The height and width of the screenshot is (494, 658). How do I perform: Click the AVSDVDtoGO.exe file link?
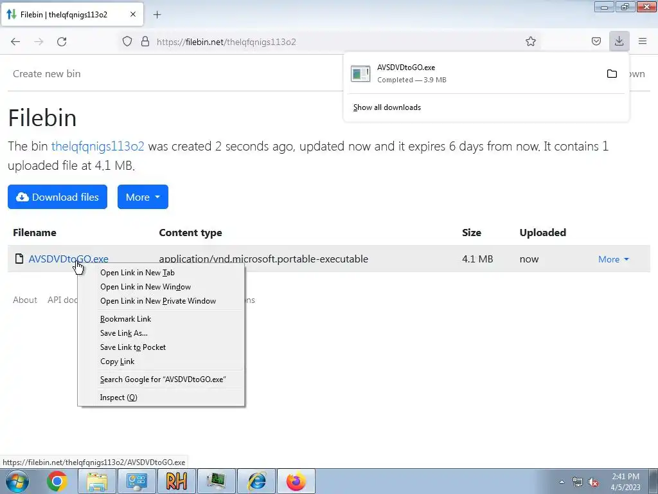(x=68, y=259)
